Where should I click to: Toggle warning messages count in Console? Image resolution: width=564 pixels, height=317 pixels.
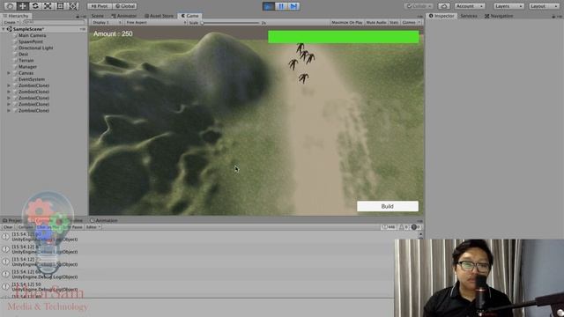404,227
